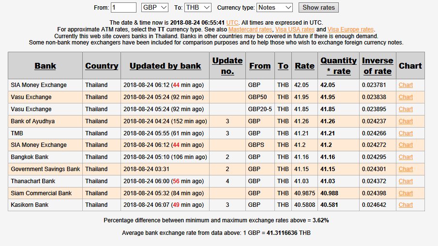The image size is (438, 246).
Task: Click the 3.62% percentage difference value
Action: pyautogui.click(x=321, y=220)
